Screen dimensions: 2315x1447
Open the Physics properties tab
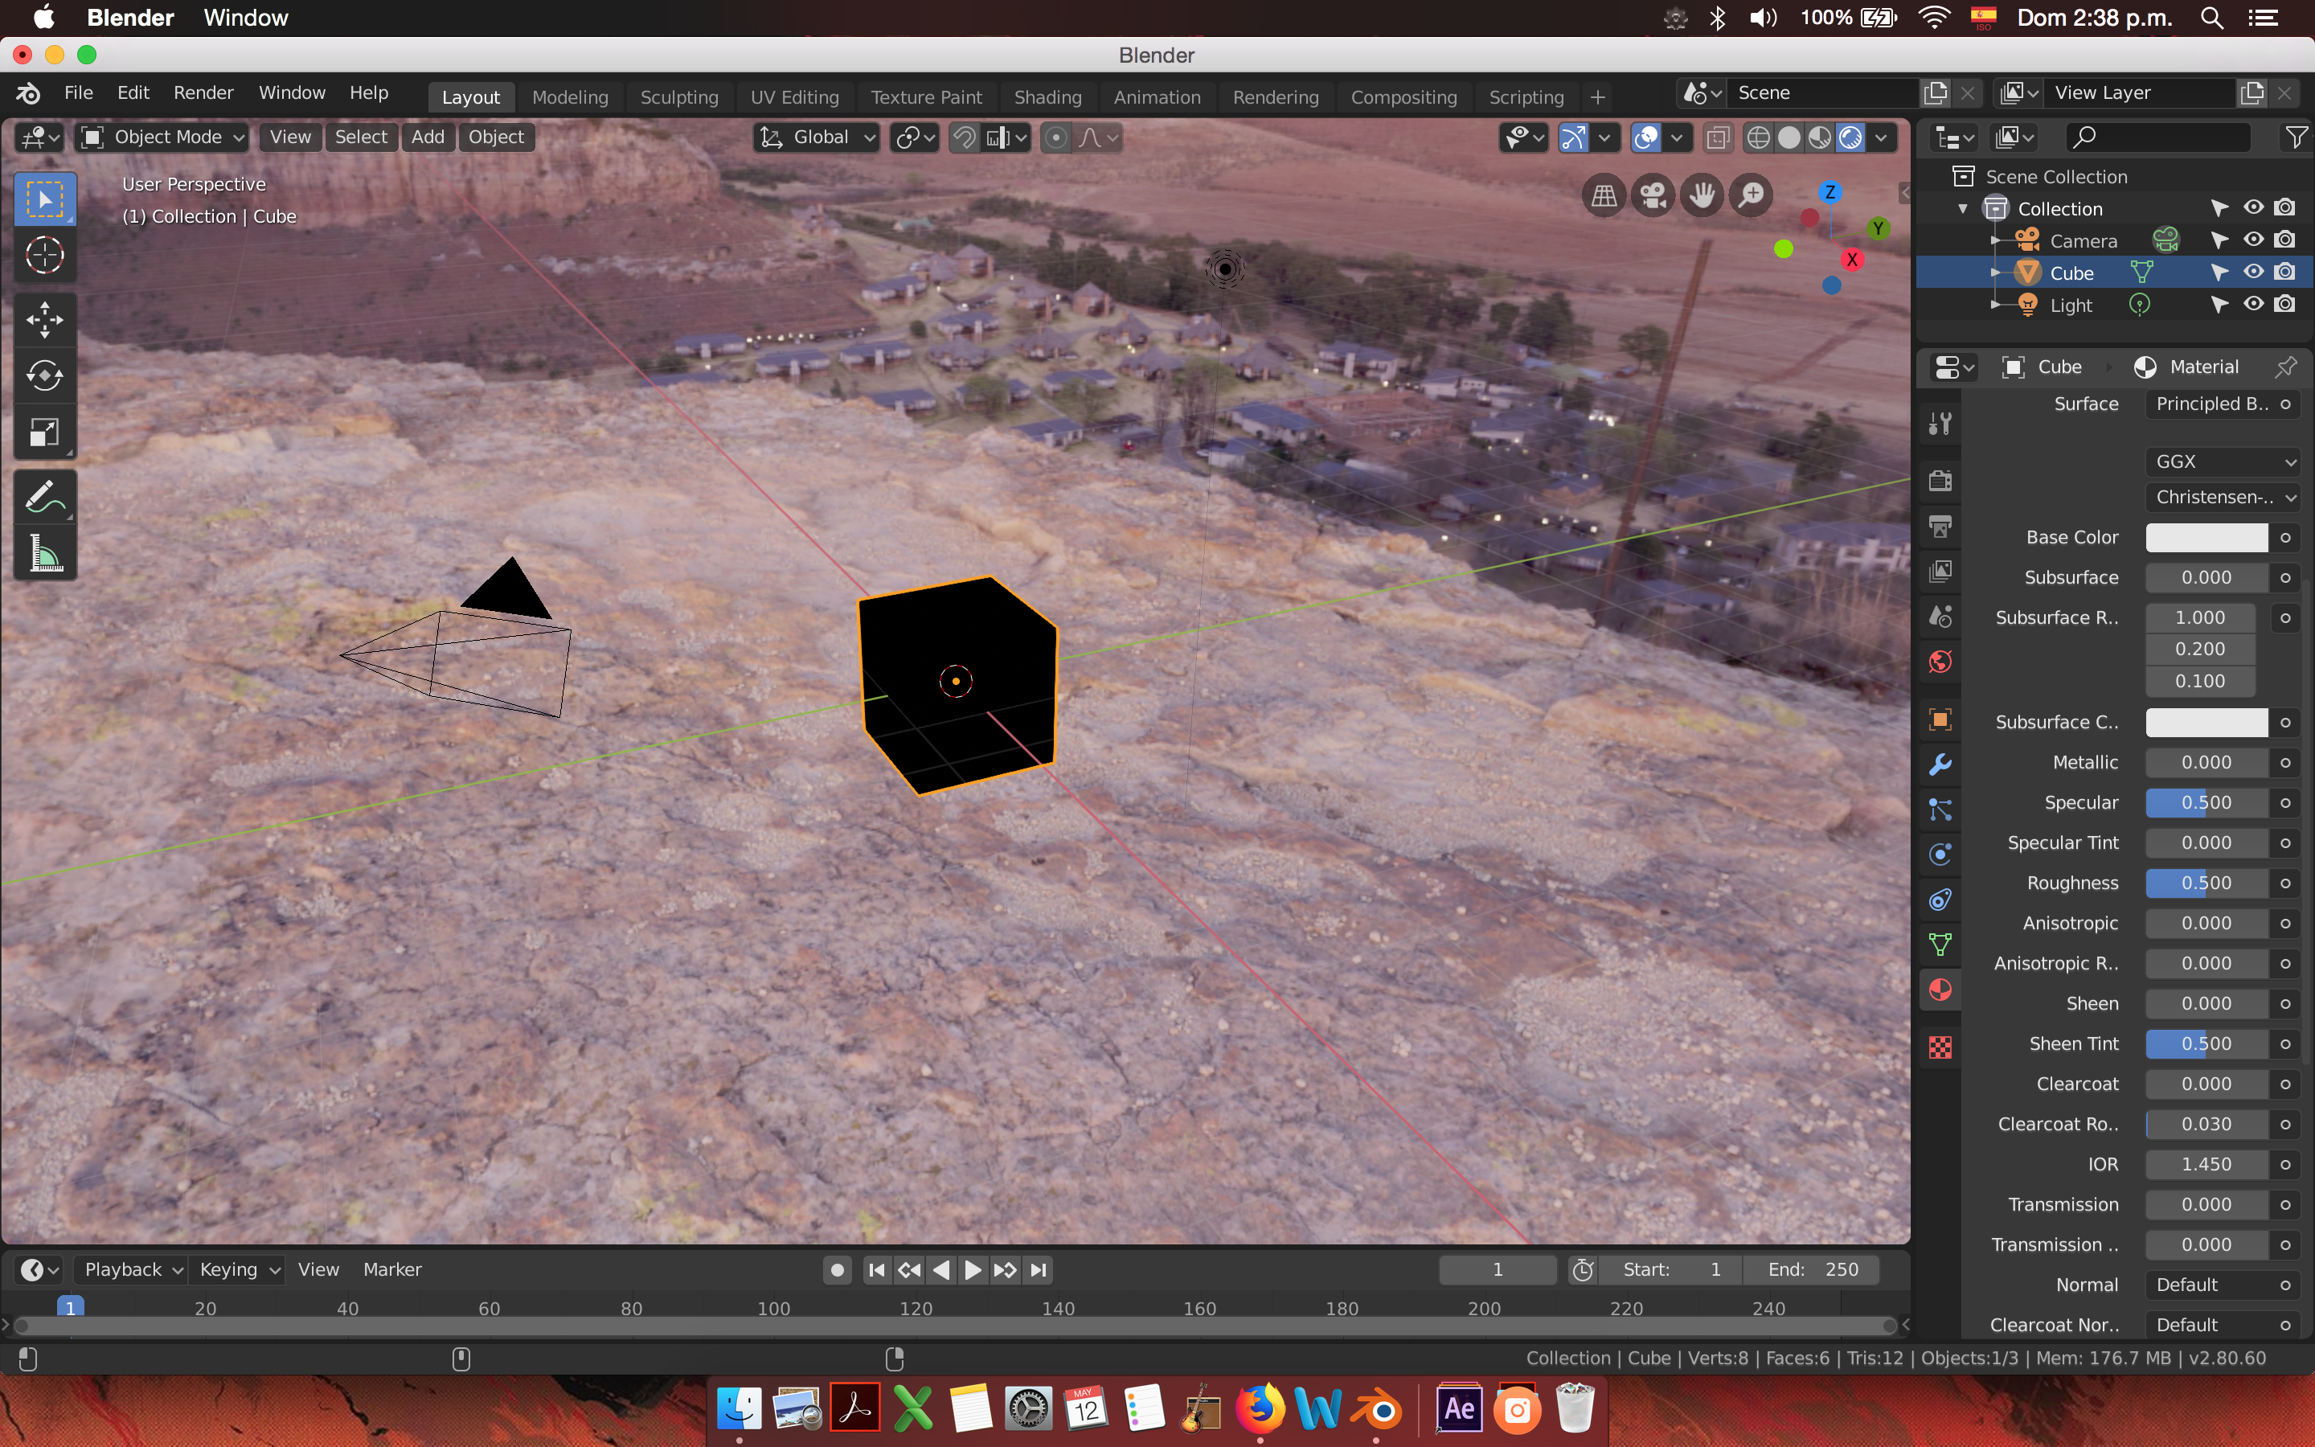point(1940,855)
